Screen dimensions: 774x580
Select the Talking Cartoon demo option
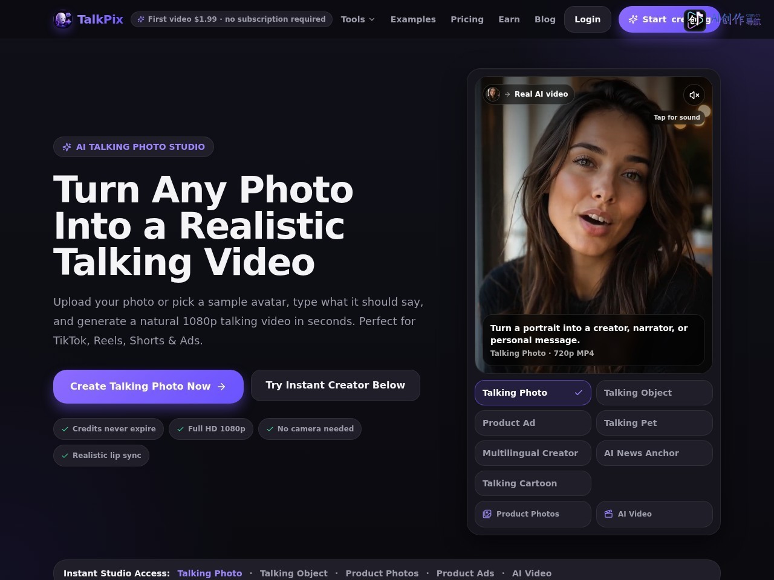click(x=533, y=483)
